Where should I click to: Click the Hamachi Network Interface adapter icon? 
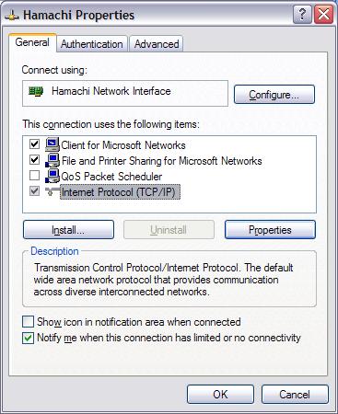pyautogui.click(x=36, y=91)
